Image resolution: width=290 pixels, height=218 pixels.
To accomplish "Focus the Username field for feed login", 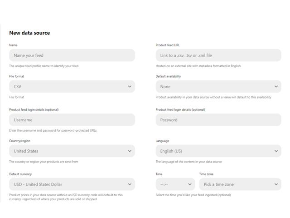I will tap(72, 120).
